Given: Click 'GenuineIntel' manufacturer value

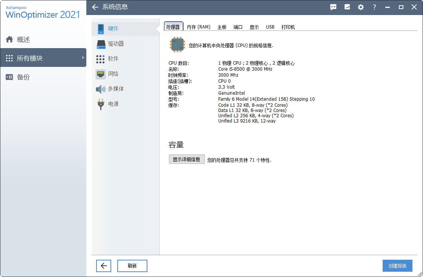Looking at the screenshot, I should point(231,93).
